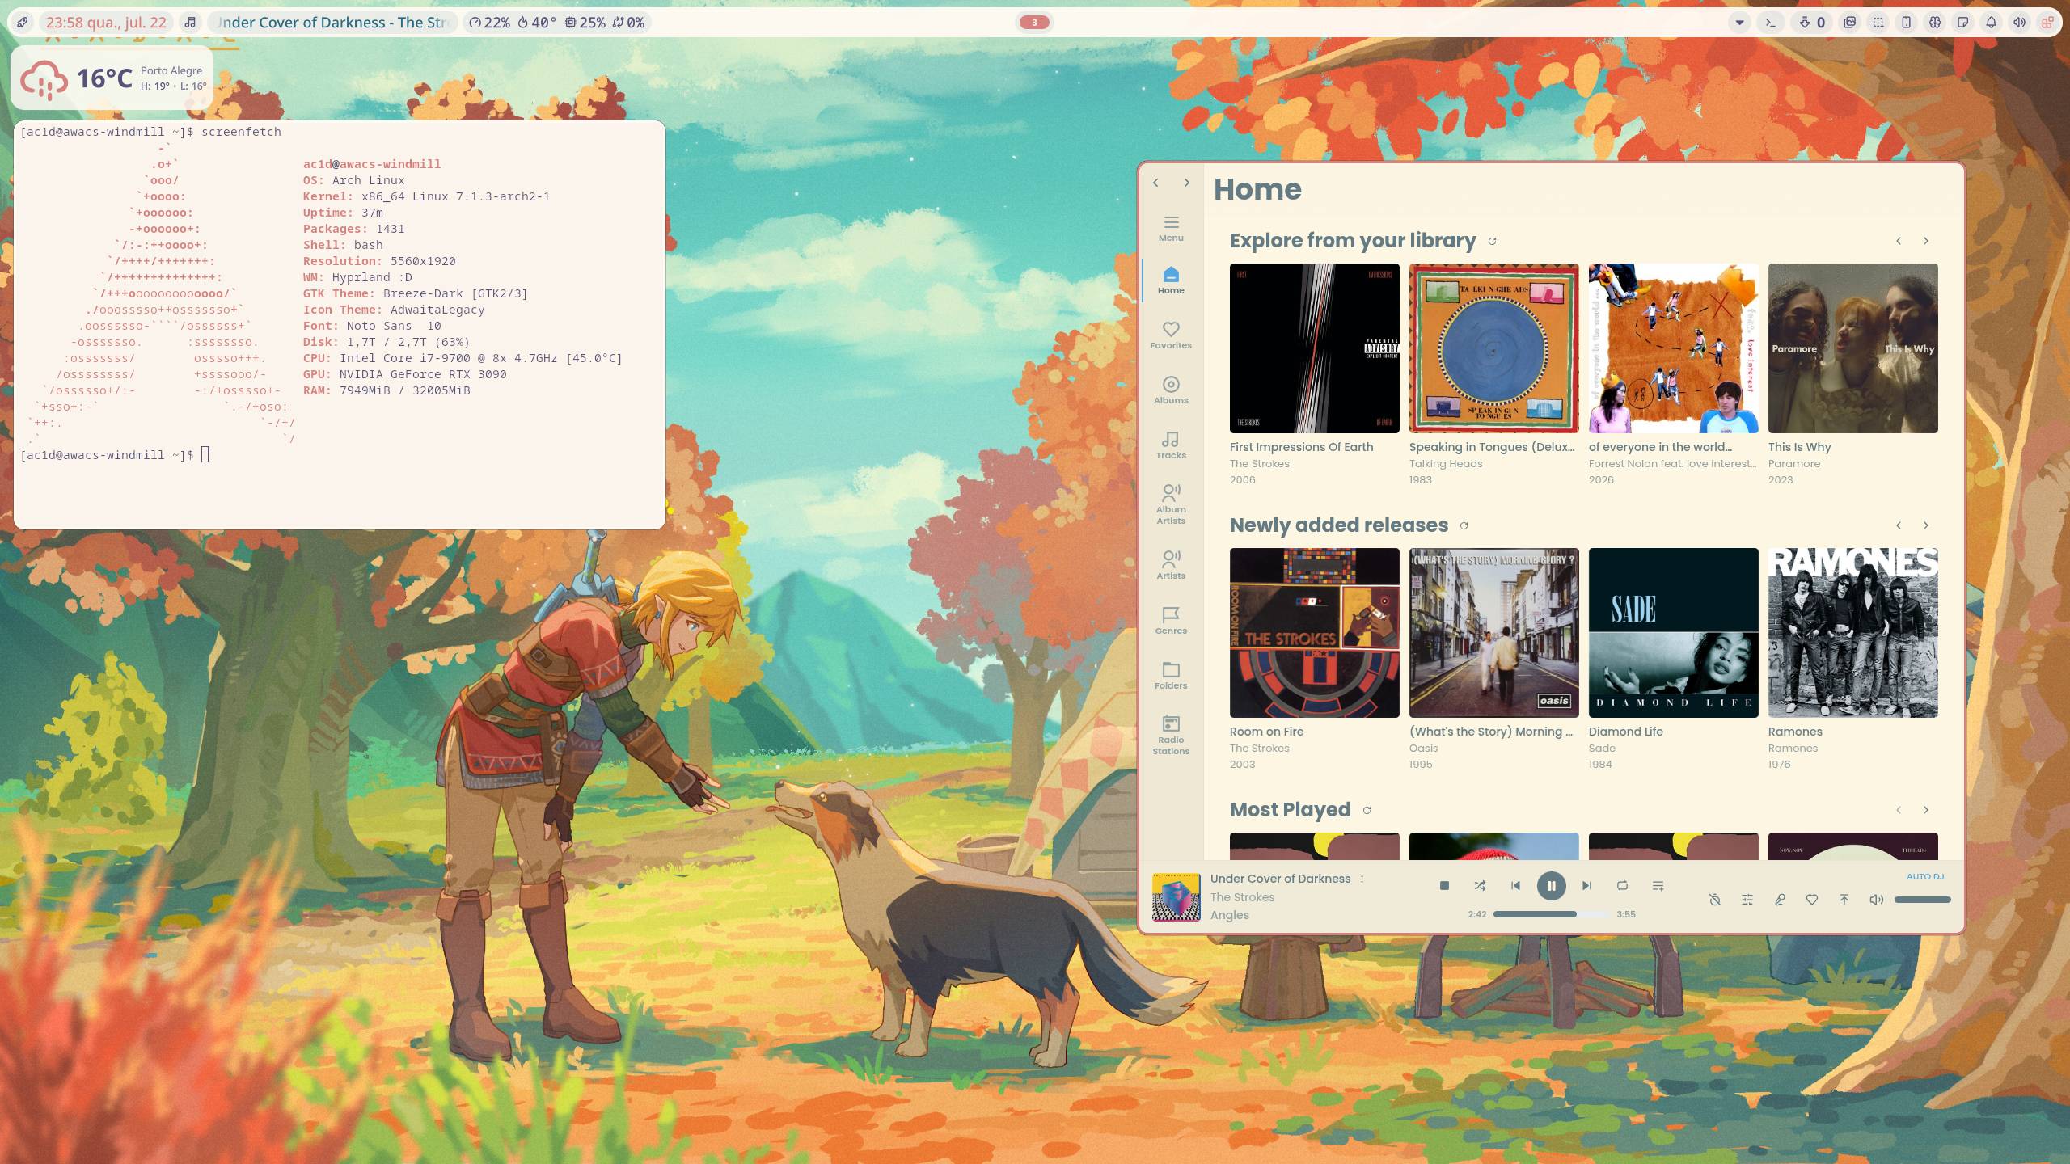2070x1164 pixels.
Task: Open the Diamond Life album cover
Action: 1673,633
